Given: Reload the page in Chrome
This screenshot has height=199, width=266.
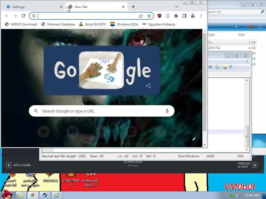Looking at the screenshot, I should 23,16.
